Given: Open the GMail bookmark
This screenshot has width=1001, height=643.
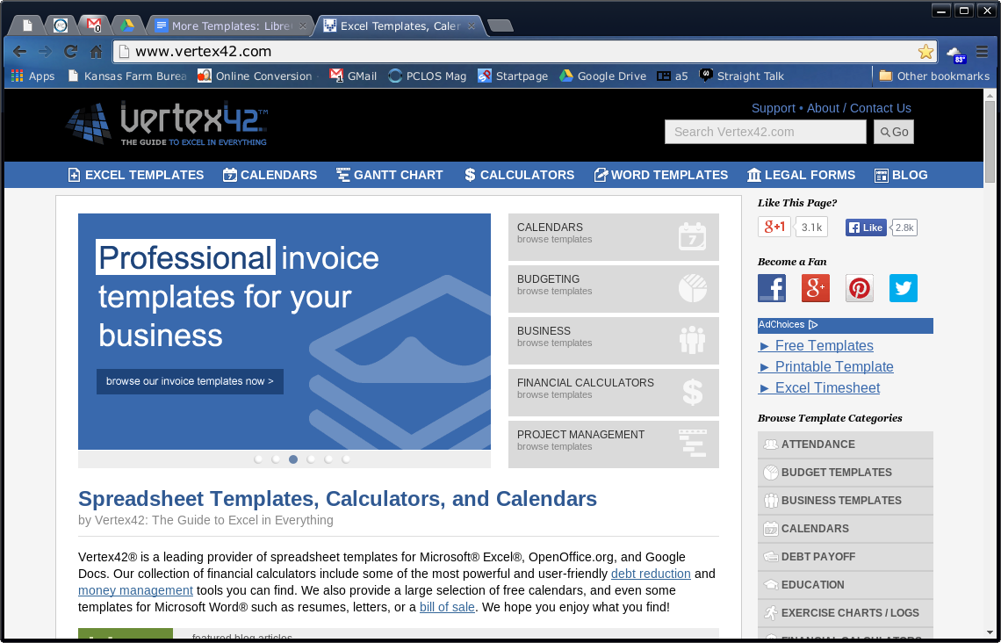Looking at the screenshot, I should (353, 76).
